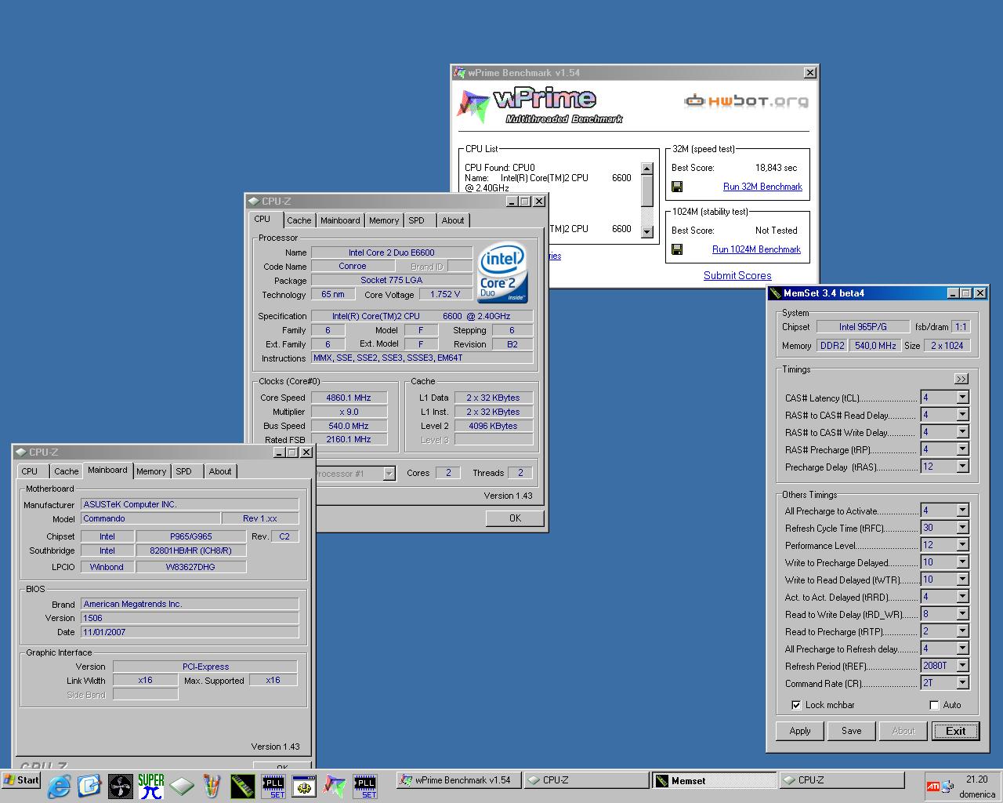Click the paint brushes cup icon in quick launch
1003x803 pixels.
pos(212,785)
